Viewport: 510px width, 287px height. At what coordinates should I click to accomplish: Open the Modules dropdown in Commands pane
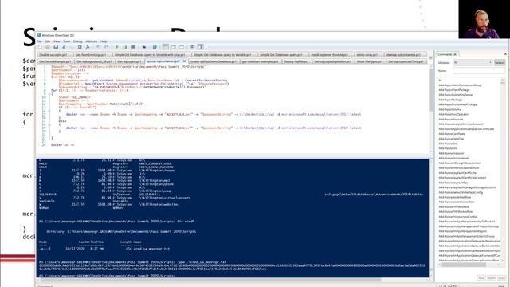473,62
